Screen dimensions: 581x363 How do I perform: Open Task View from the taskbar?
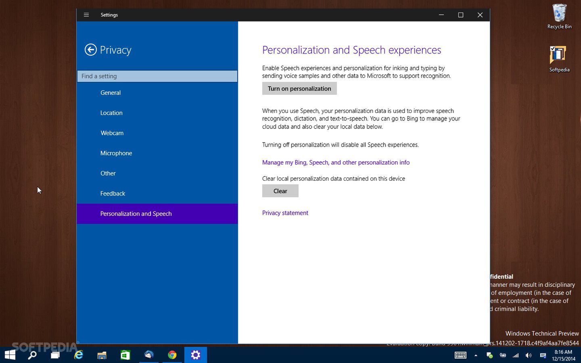click(55, 355)
